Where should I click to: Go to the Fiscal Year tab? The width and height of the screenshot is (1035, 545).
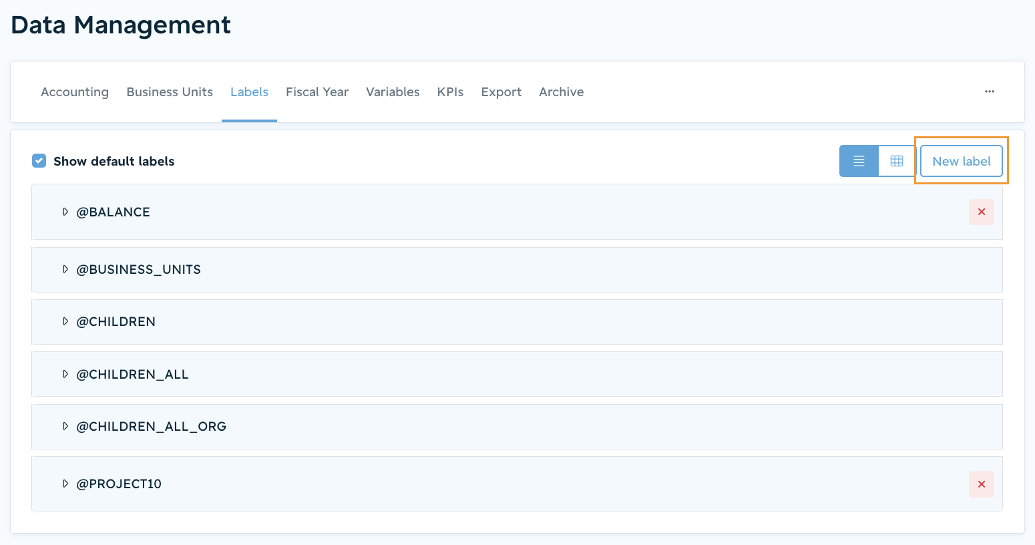click(317, 92)
